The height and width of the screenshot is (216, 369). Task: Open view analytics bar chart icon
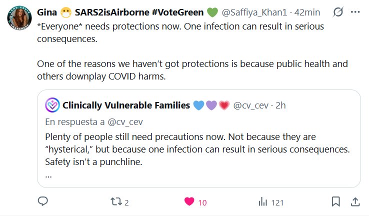tap(262, 201)
